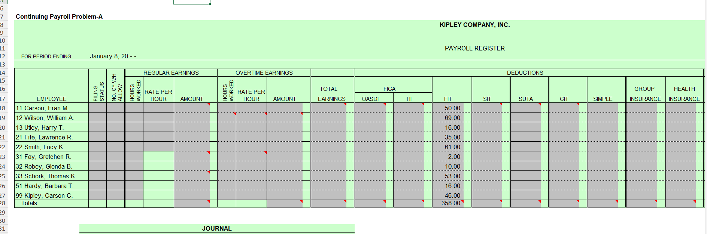Click Total Earnings cell for Wilson, William A.

pos(328,118)
